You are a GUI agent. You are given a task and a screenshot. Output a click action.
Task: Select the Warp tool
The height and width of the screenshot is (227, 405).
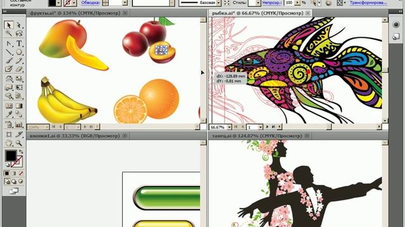9,88
